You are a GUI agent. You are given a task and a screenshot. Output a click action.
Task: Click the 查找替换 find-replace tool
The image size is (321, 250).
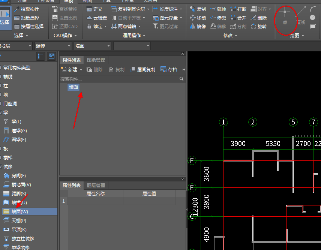click(65, 9)
